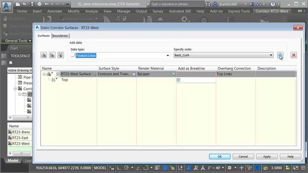308x173 pixels.
Task: Click the second corridor surface creation icon
Action: click(52, 55)
